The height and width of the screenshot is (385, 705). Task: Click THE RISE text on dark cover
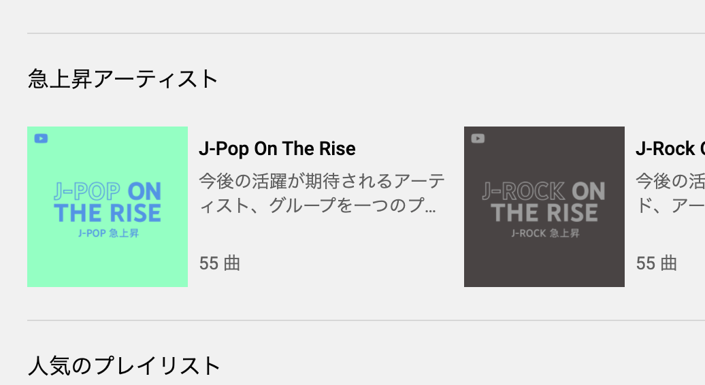pos(544,213)
